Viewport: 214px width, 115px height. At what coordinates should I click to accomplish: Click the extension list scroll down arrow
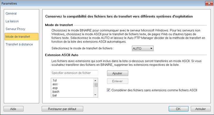click(x=95, y=95)
